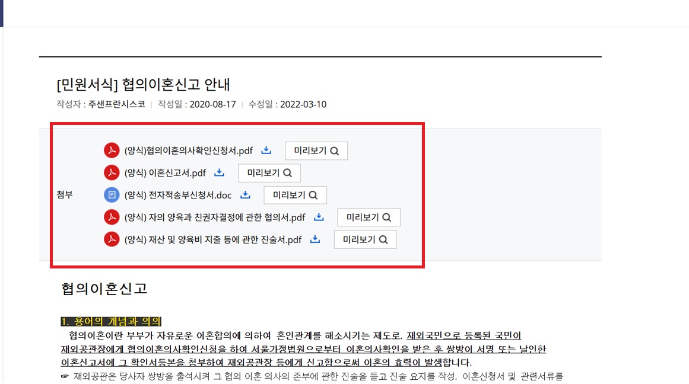The height and width of the screenshot is (384, 689).
Task: Preview 협의이혼의사확인신청서.pdf with 미리보기 button
Action: coord(316,151)
